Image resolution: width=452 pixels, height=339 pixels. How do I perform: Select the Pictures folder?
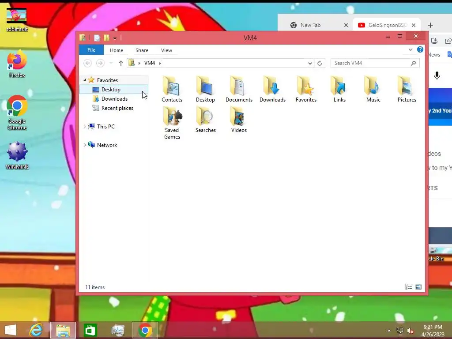(x=407, y=89)
